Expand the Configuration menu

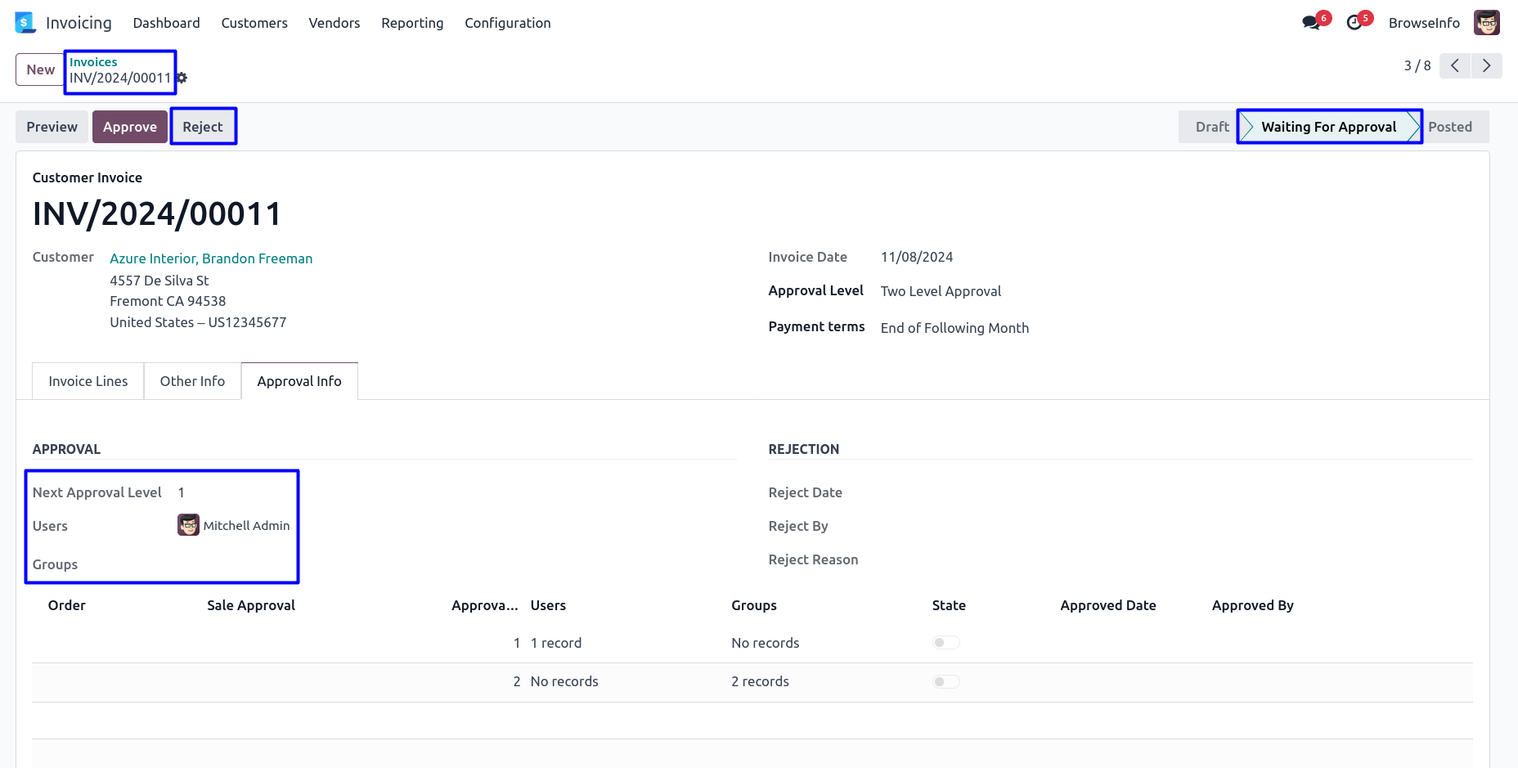(507, 23)
